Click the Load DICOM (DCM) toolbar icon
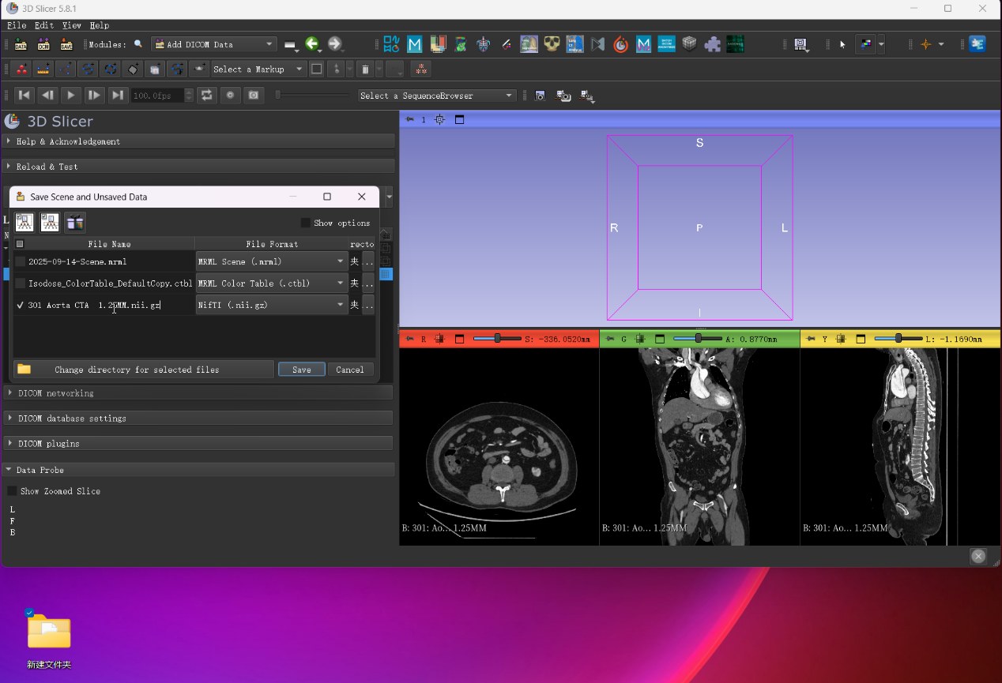Image resolution: width=1002 pixels, height=683 pixels. [x=43, y=44]
